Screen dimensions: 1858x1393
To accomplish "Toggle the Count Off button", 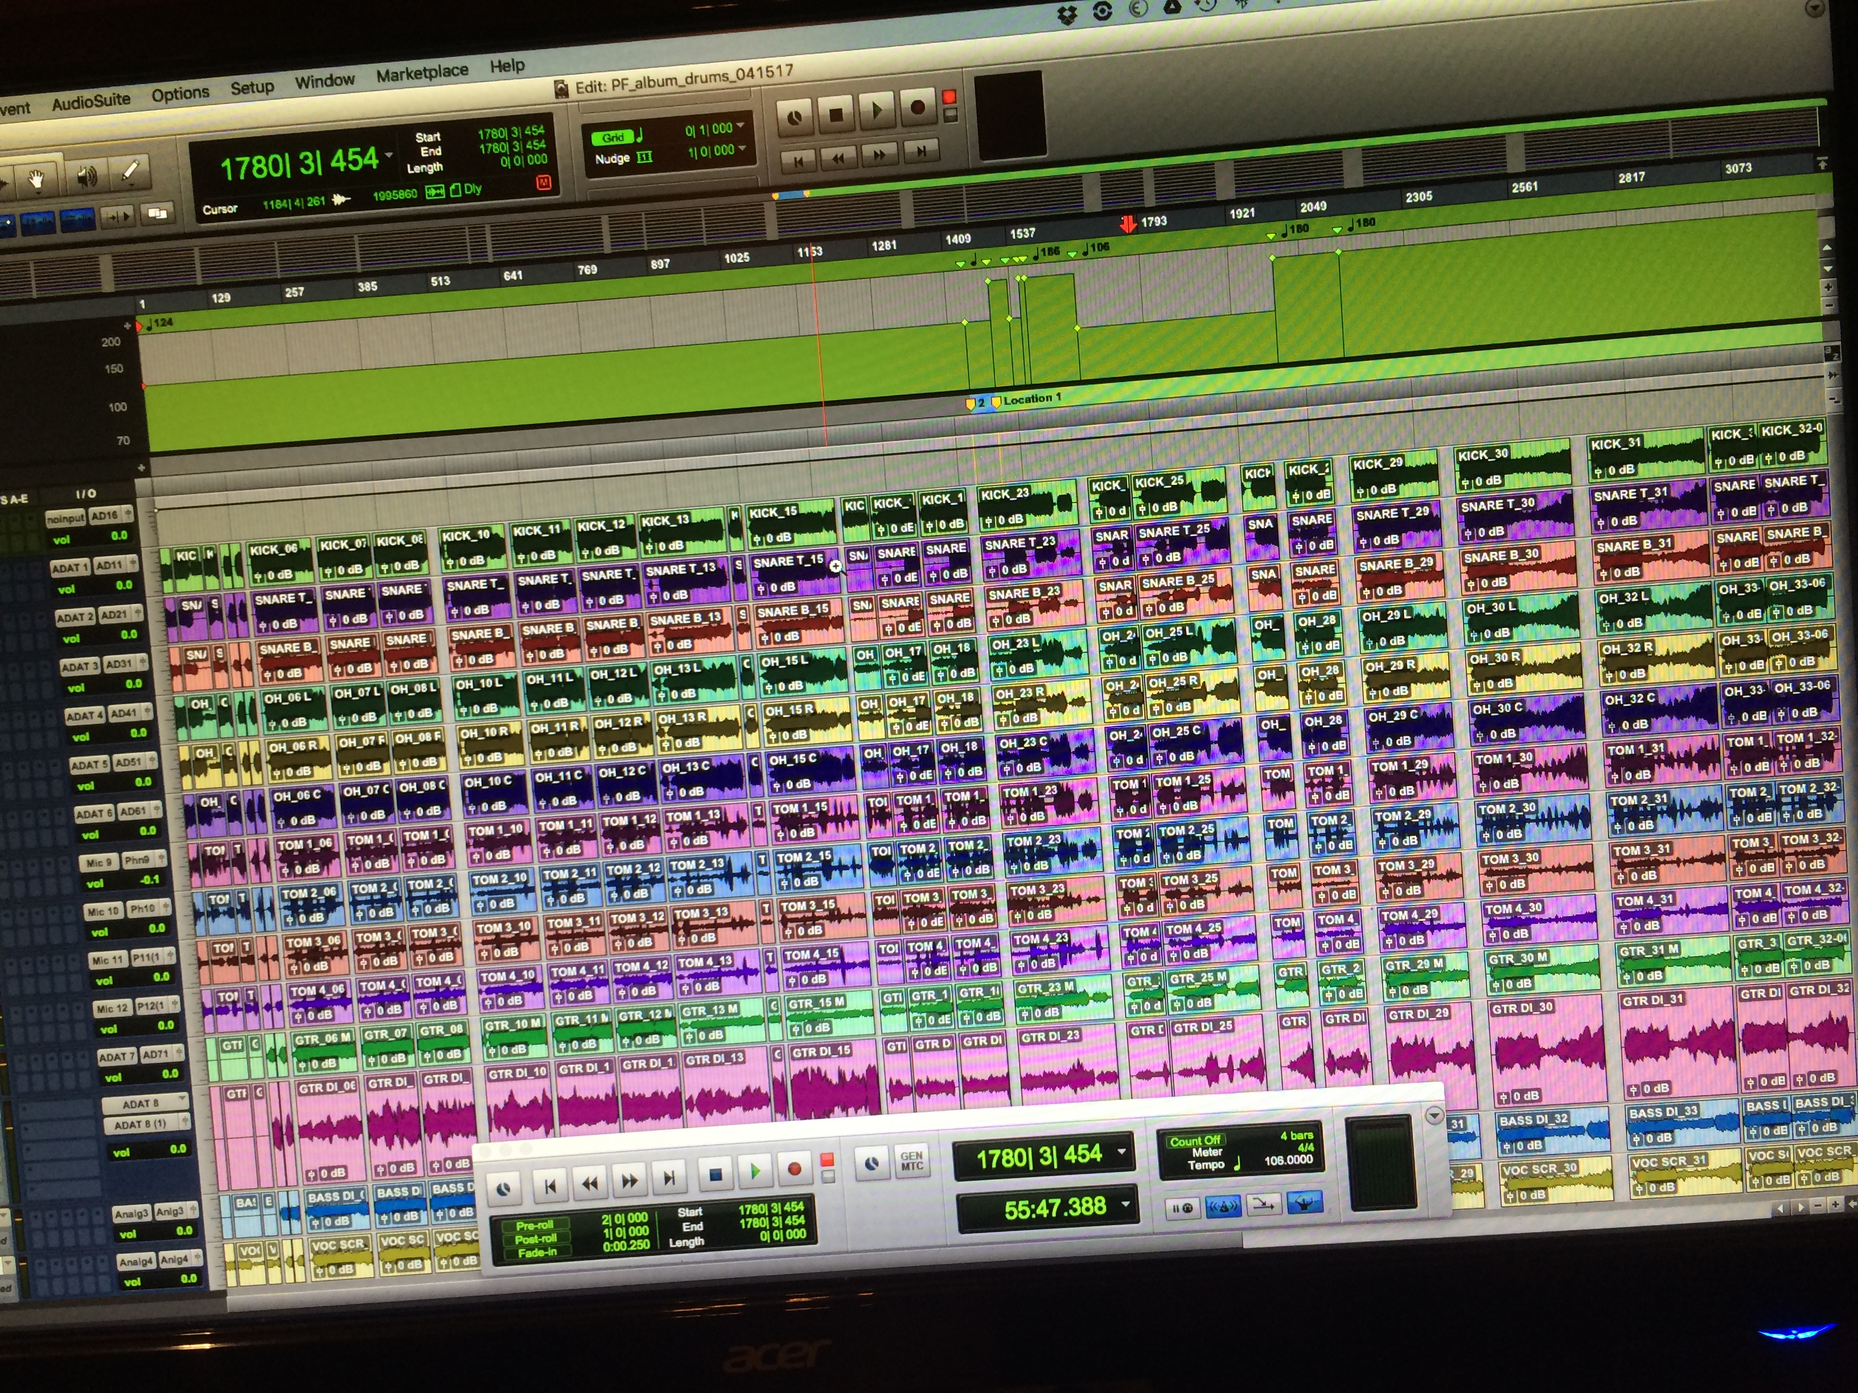I will click(x=1195, y=1141).
